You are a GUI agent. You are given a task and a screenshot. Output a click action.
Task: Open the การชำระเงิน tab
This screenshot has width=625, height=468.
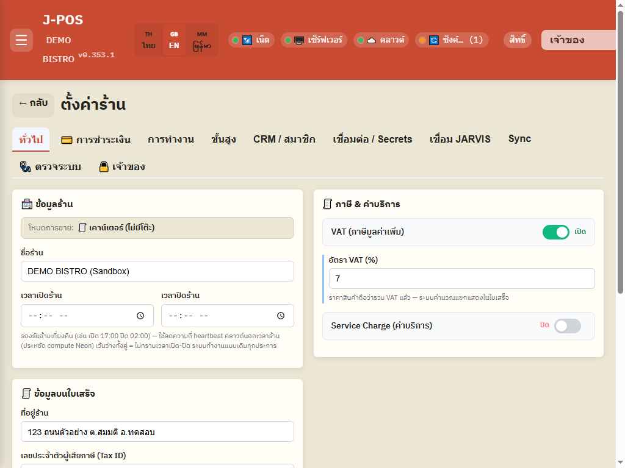tap(96, 140)
